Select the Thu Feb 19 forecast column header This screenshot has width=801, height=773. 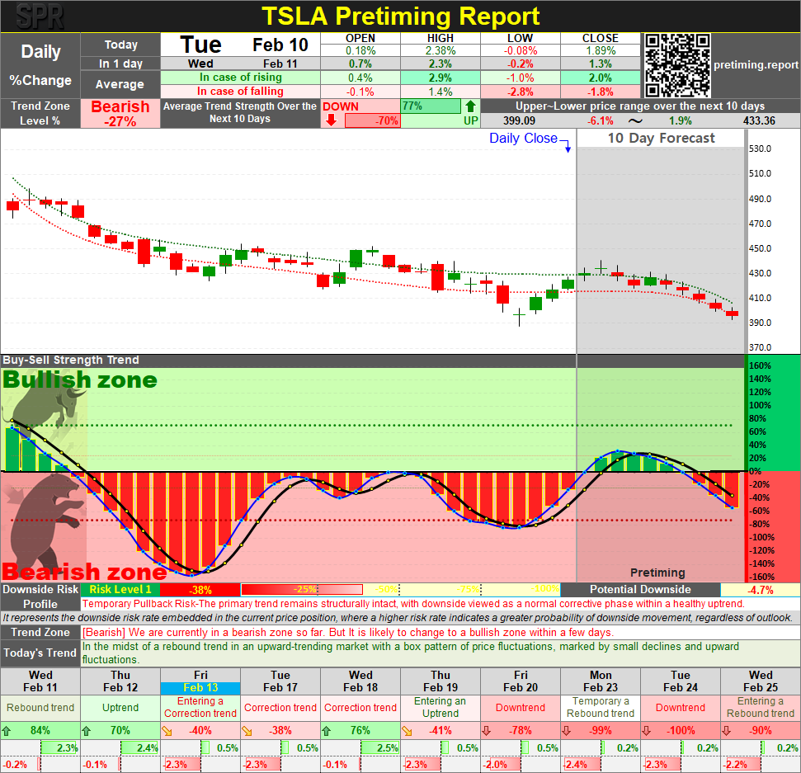(x=441, y=681)
